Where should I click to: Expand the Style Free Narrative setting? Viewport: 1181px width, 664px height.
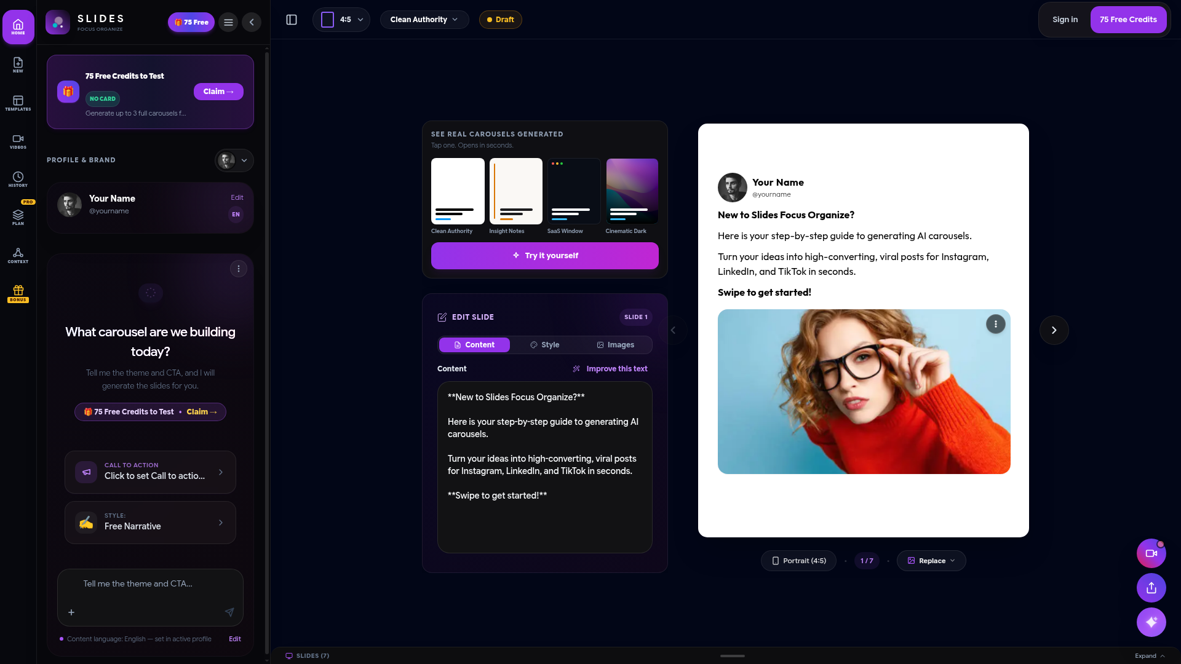pyautogui.click(x=150, y=523)
